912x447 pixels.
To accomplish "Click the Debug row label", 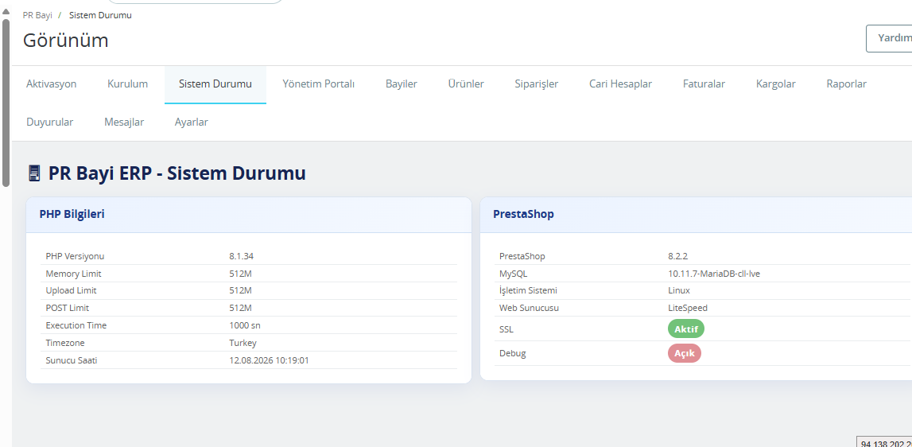I will [x=512, y=353].
